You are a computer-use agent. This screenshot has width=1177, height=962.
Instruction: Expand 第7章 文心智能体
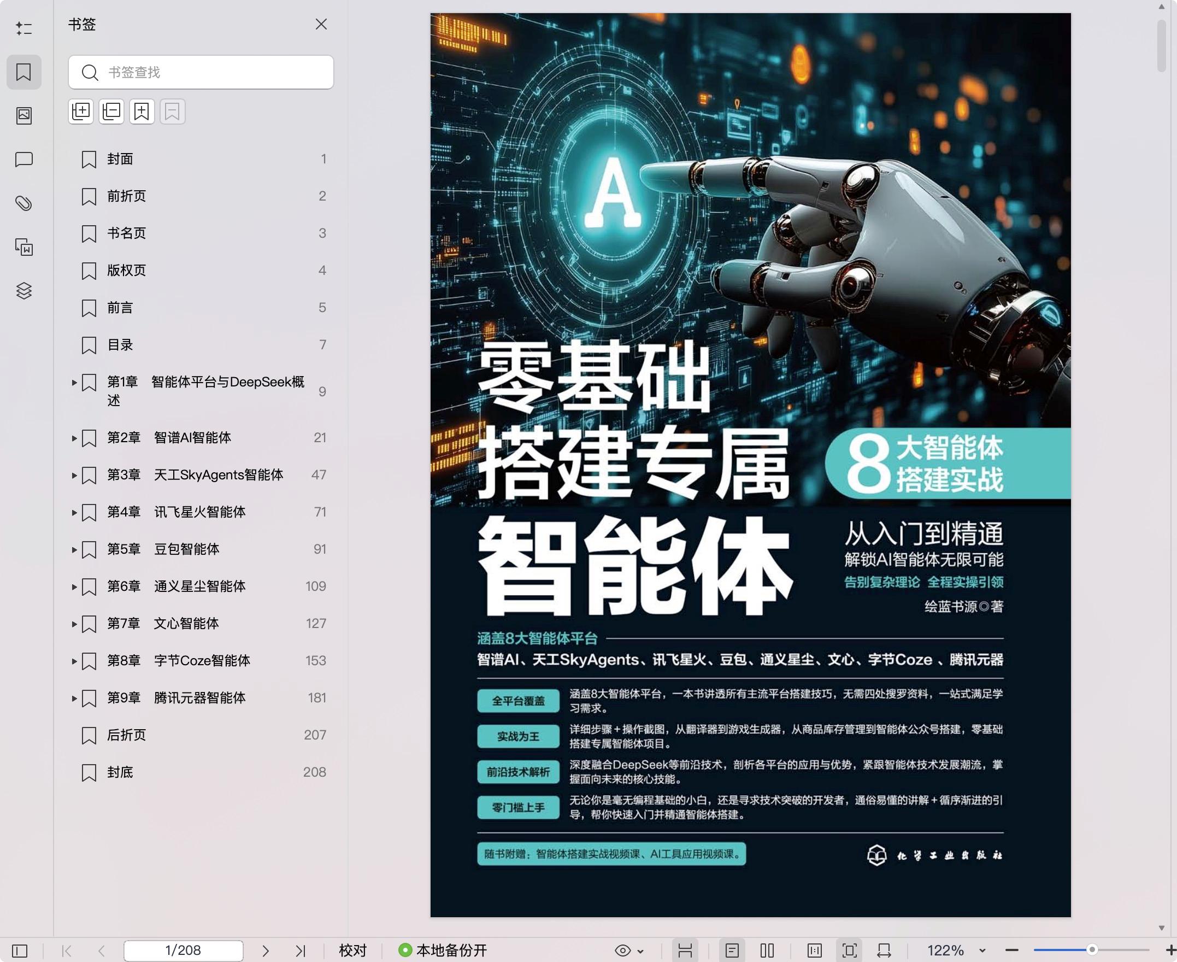74,624
